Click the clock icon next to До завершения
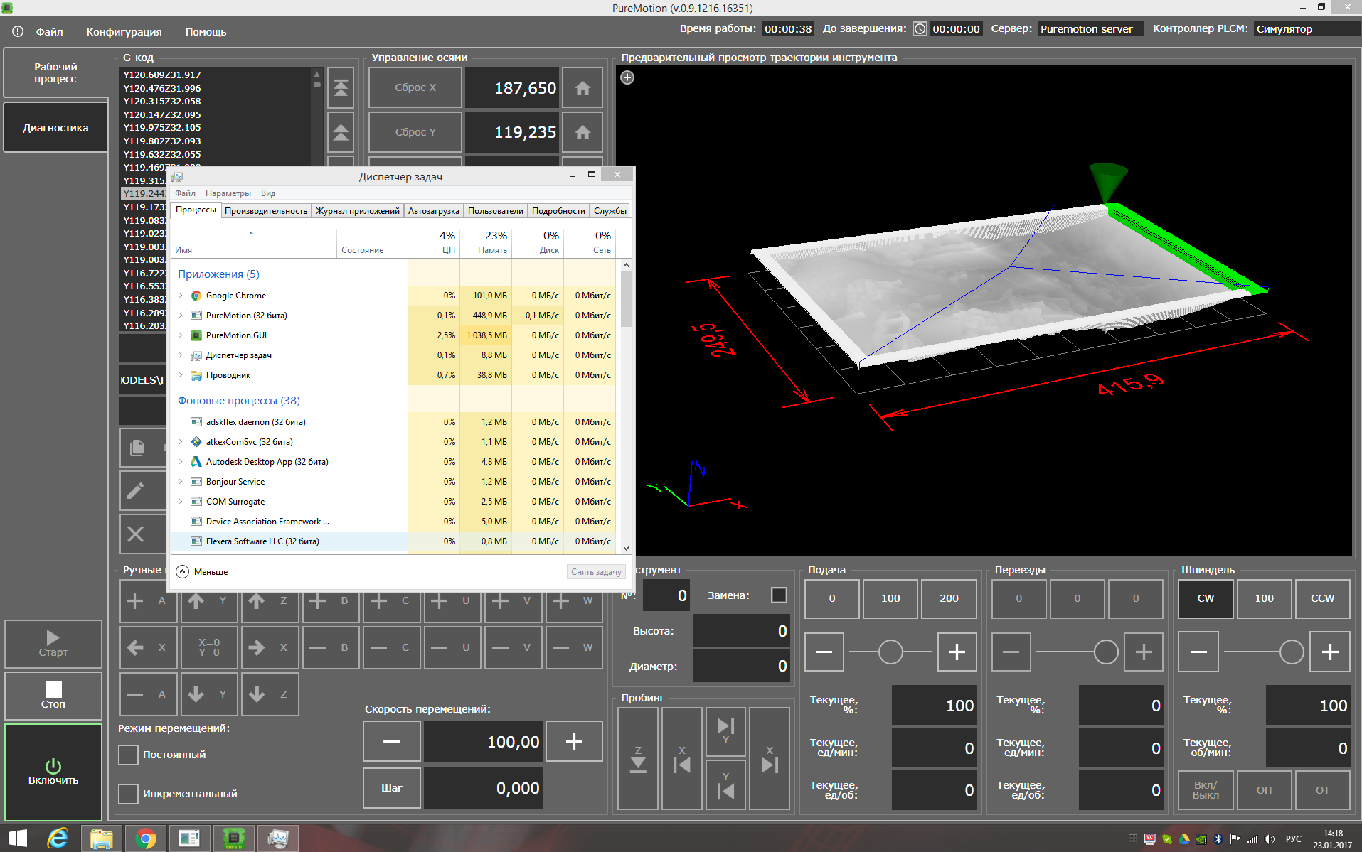 [920, 29]
